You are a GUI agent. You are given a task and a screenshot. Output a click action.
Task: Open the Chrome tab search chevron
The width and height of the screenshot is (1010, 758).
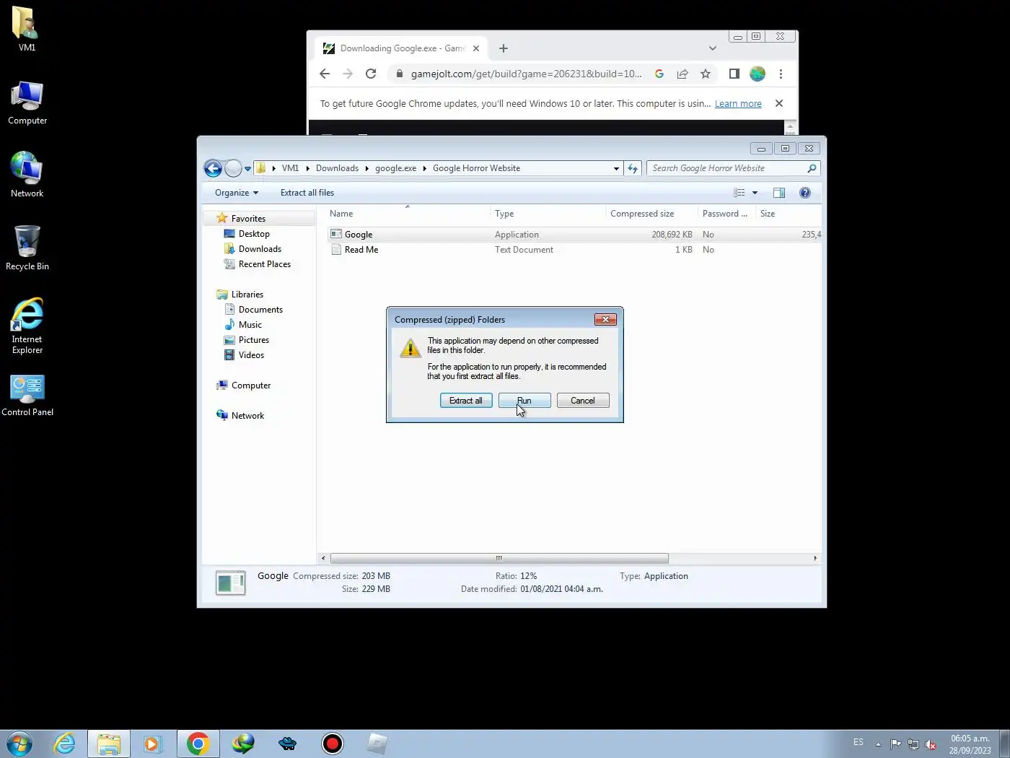713,48
